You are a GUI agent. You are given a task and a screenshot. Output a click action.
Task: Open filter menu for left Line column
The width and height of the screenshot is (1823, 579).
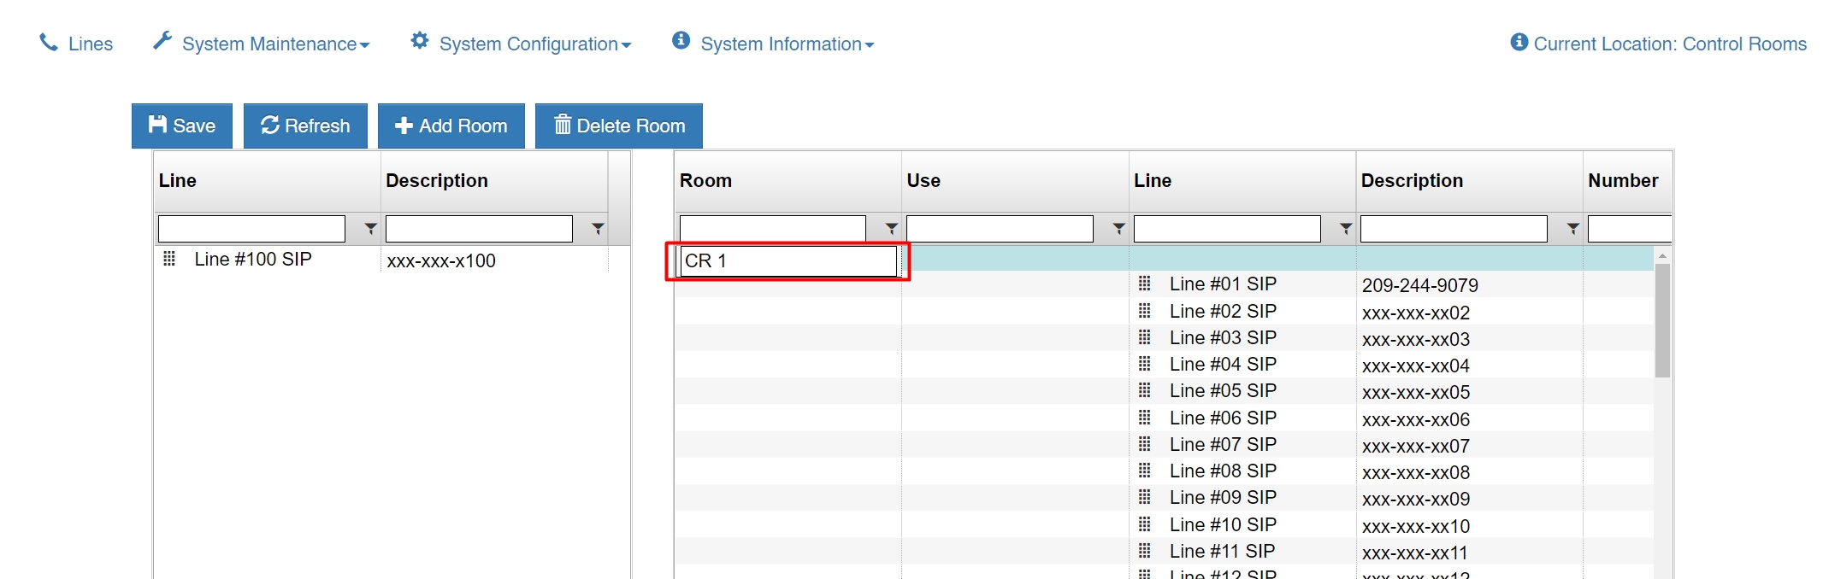coord(370,229)
